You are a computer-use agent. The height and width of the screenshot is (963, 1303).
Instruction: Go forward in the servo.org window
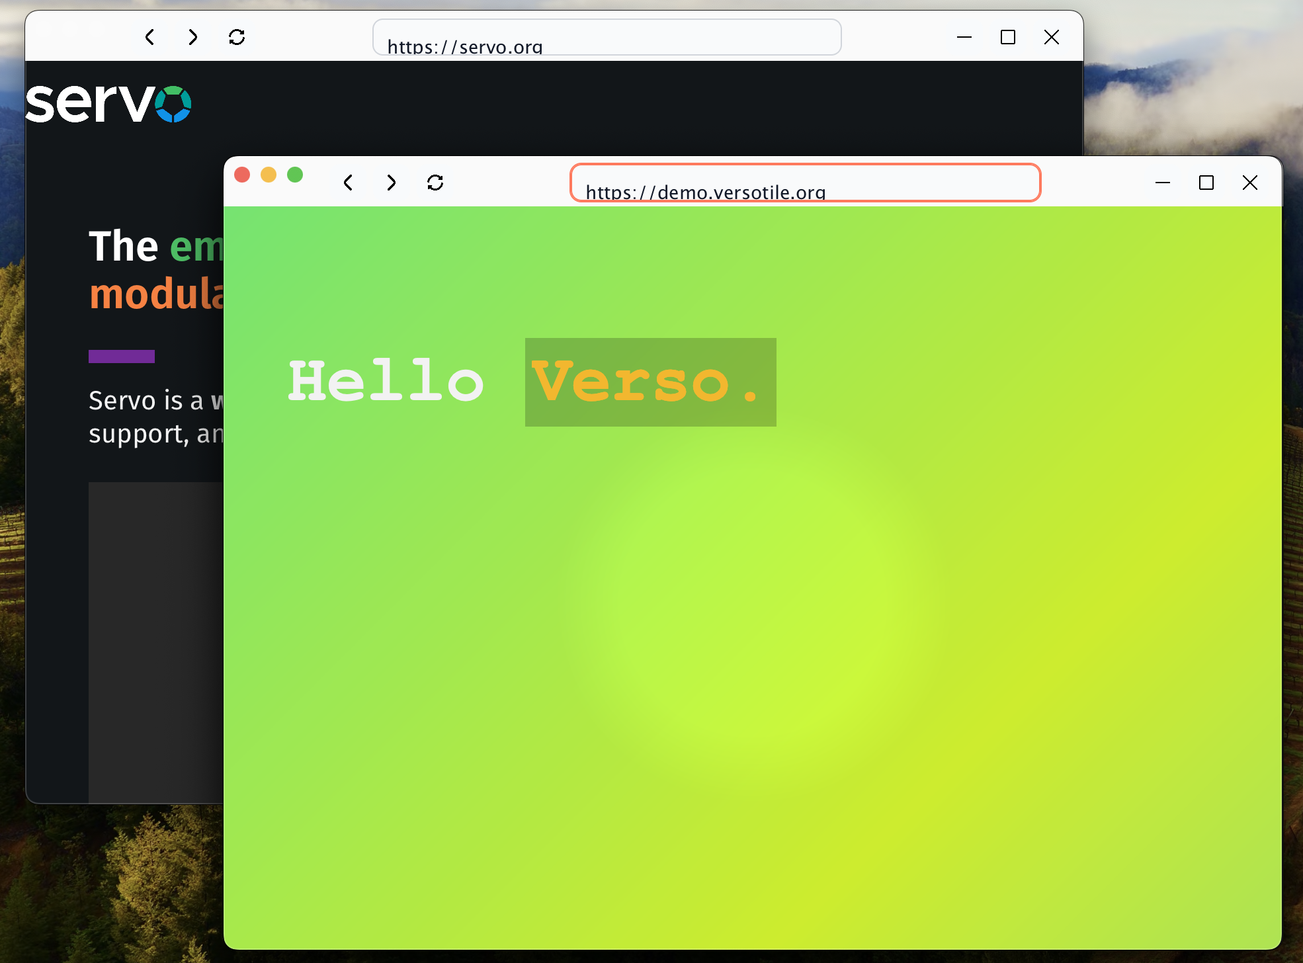pyautogui.click(x=193, y=37)
